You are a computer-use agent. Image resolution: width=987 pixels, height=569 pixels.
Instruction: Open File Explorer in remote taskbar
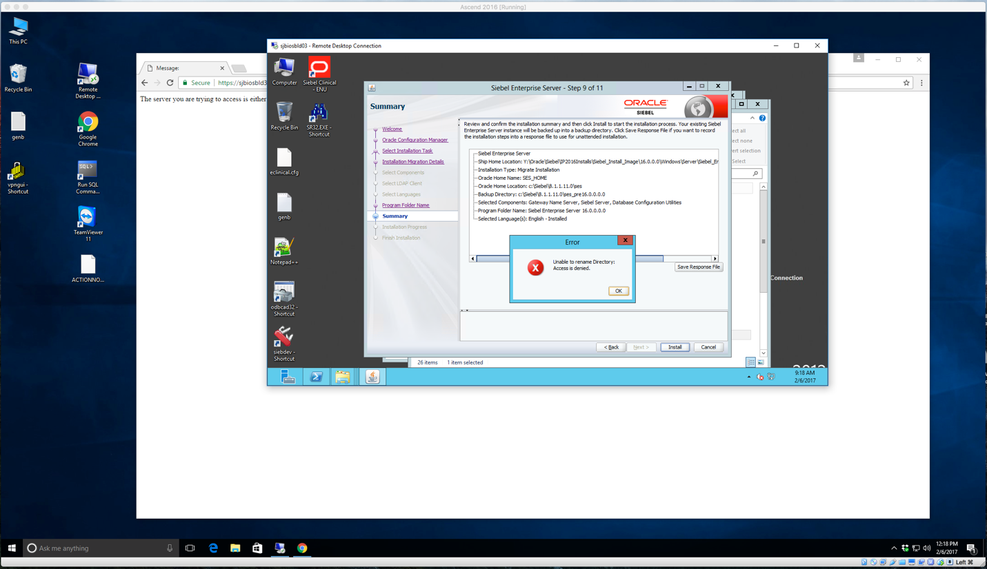click(x=343, y=377)
